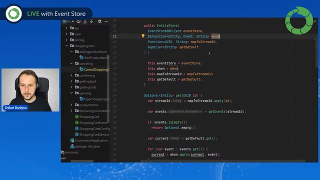Click the gettingbyid folder icon
Screen dimensions: 320x180
[x=76, y=81]
